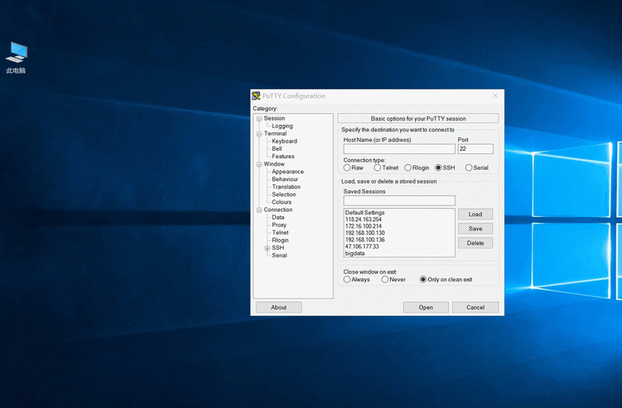
Task: Click the Open button
Action: pos(425,308)
